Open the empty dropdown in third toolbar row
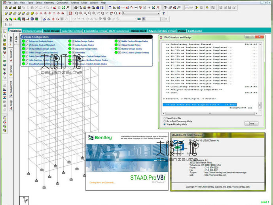Viewport: 273px width, 205px height. point(128,19)
